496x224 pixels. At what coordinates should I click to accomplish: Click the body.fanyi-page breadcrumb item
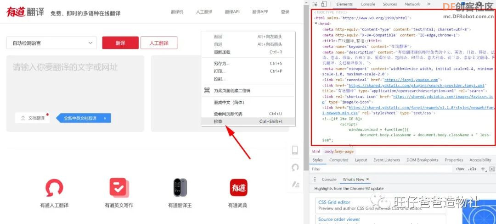(x=339, y=152)
